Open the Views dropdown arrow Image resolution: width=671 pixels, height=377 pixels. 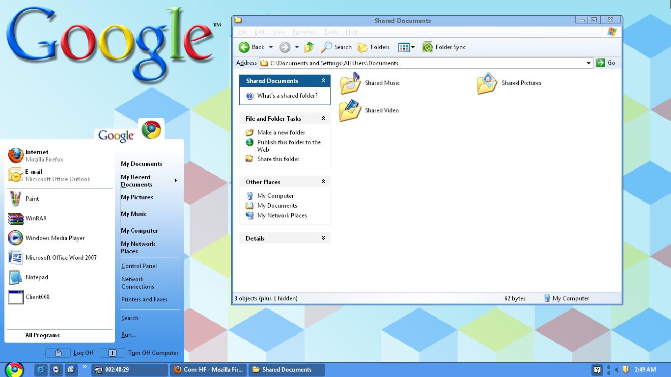[413, 47]
